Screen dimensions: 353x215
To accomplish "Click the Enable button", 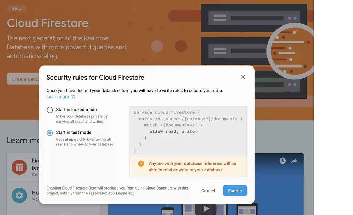I will point(235,191).
